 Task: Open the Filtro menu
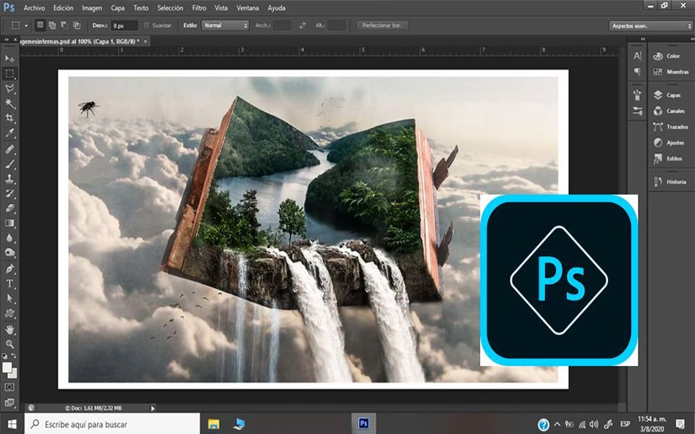tap(199, 8)
